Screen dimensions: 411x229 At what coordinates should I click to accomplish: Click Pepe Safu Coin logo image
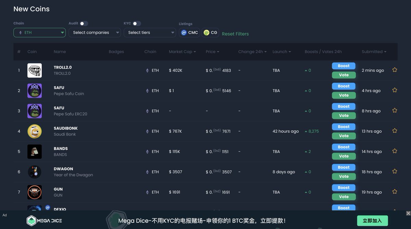(35, 91)
